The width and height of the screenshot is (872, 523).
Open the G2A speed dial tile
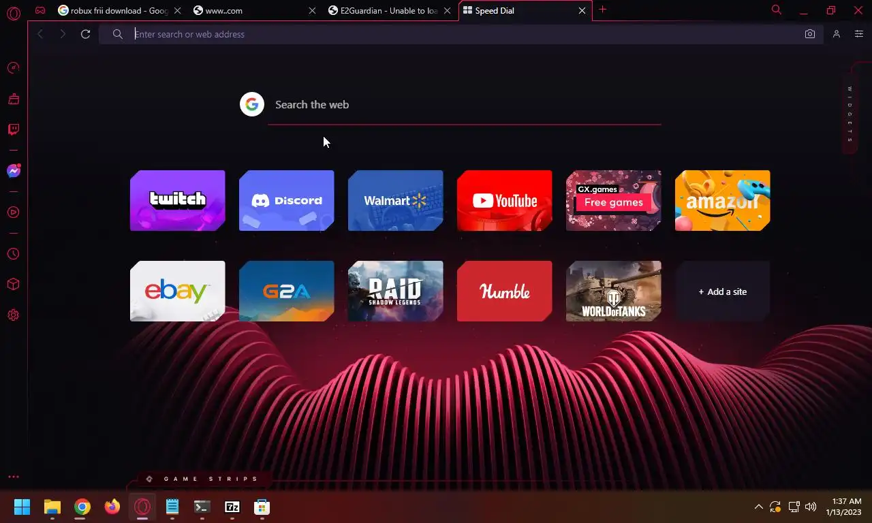pyautogui.click(x=287, y=291)
